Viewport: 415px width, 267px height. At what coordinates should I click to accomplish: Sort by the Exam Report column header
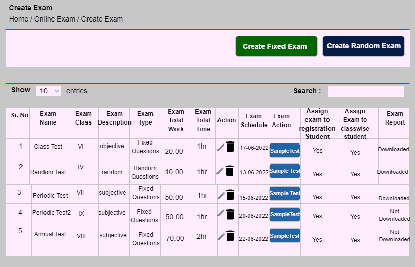[395, 118]
